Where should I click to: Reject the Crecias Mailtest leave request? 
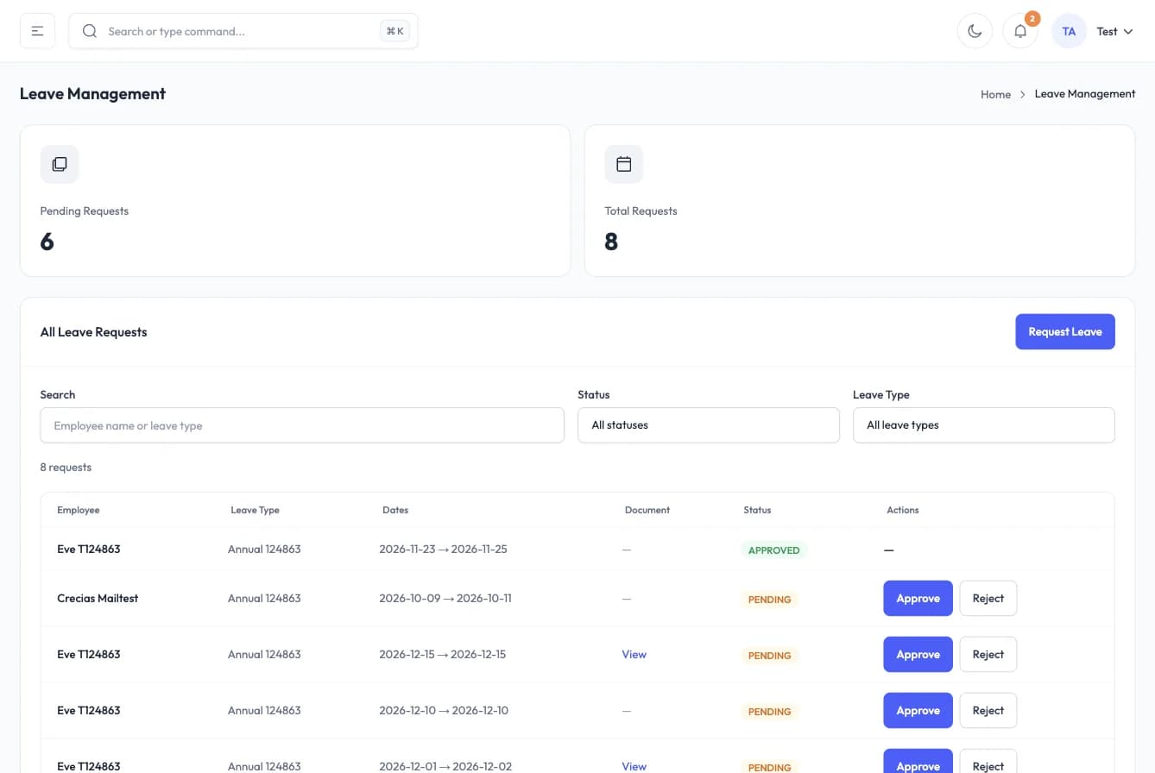coord(988,598)
